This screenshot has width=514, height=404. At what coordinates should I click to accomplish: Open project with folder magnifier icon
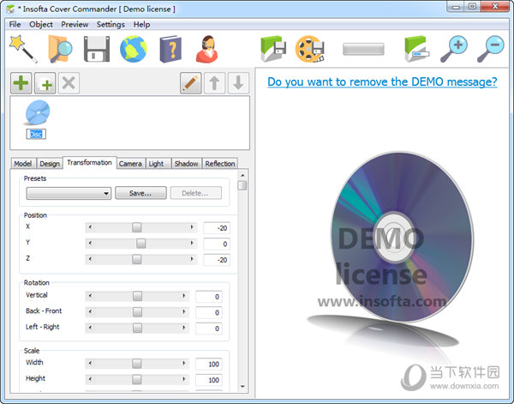(60, 49)
